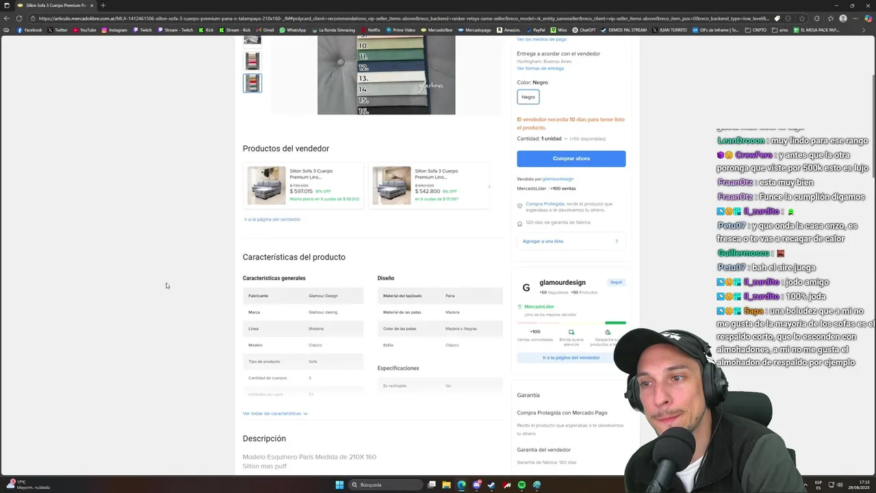Viewport: 876px width, 493px height.
Task: Expand Ver todas las características
Action: [x=275, y=414]
